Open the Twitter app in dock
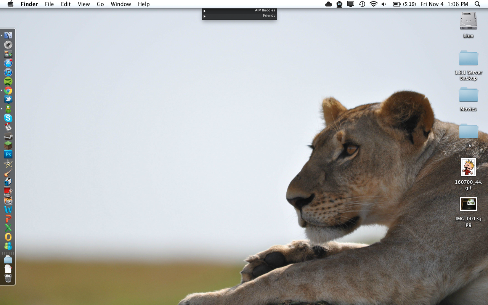The image size is (488, 305). 8,100
